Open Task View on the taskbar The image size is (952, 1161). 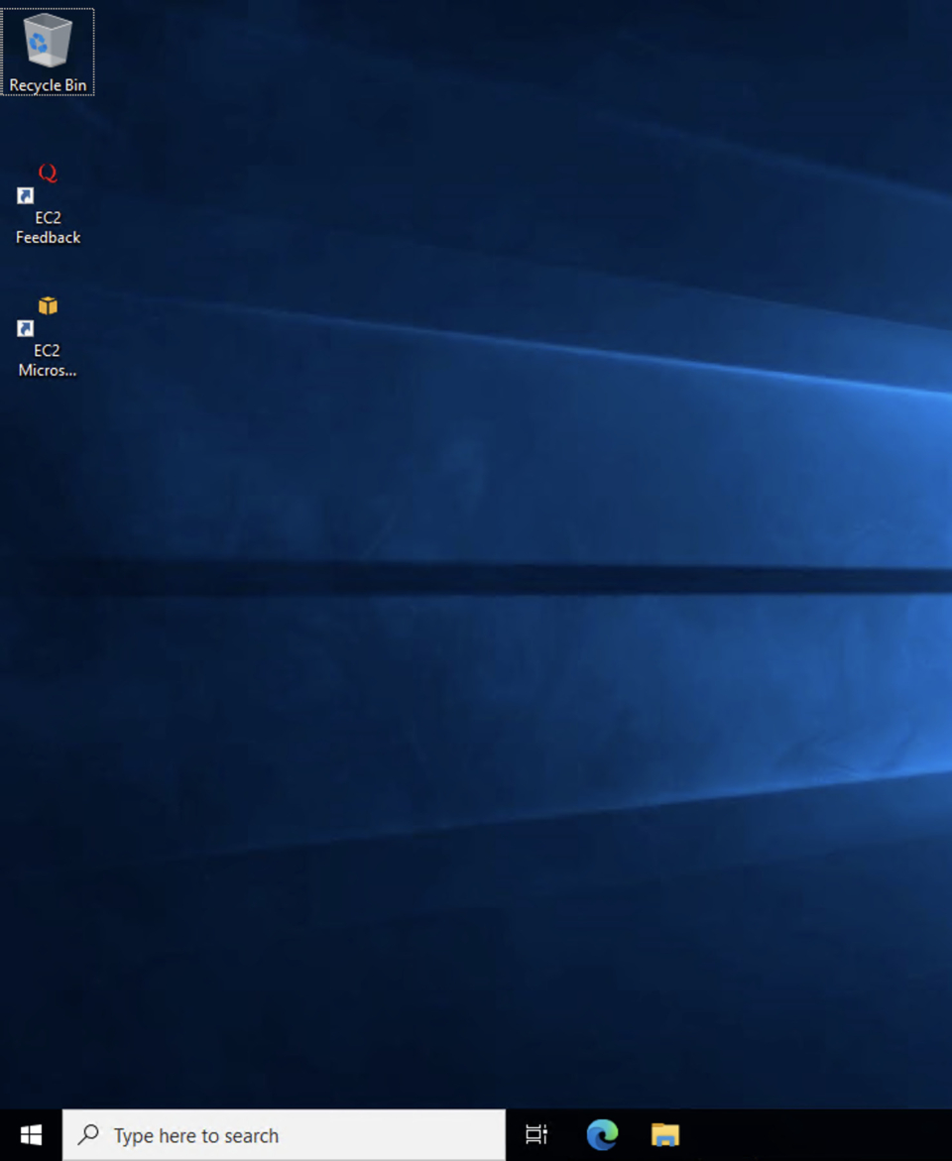pos(535,1134)
